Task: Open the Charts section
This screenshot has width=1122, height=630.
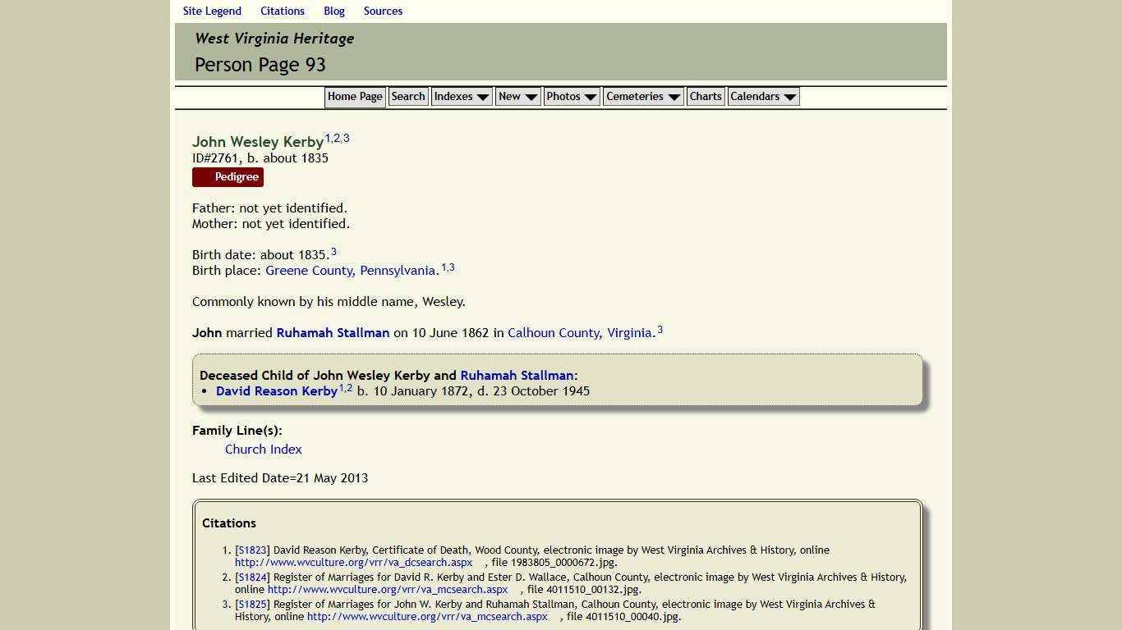Action: tap(705, 96)
